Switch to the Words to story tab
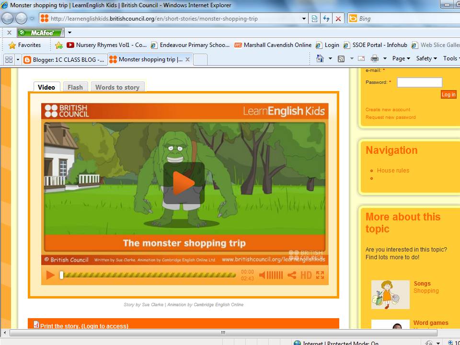This screenshot has height=345, width=460. (x=117, y=87)
